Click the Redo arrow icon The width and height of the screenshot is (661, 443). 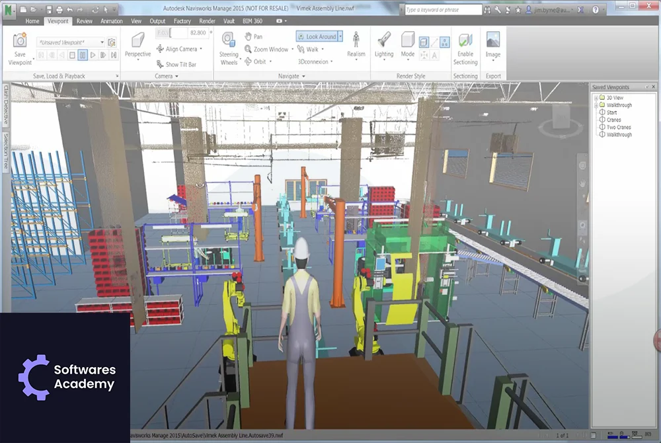80,9
